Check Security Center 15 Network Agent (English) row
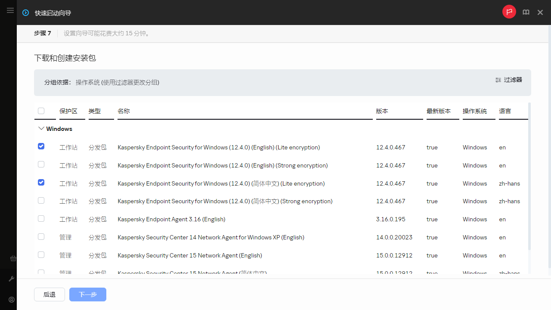 point(41,254)
